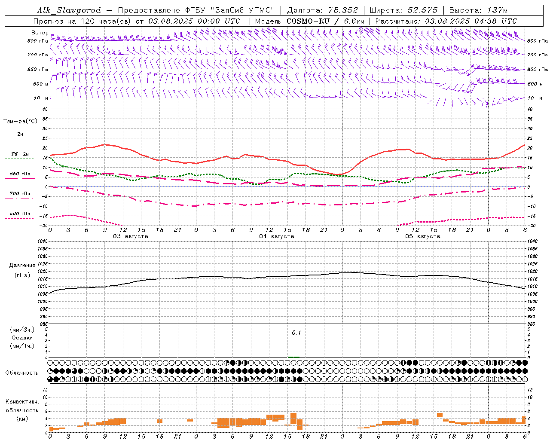Click the '05 августа' date label
The width and height of the screenshot is (550, 440).
click(423, 236)
